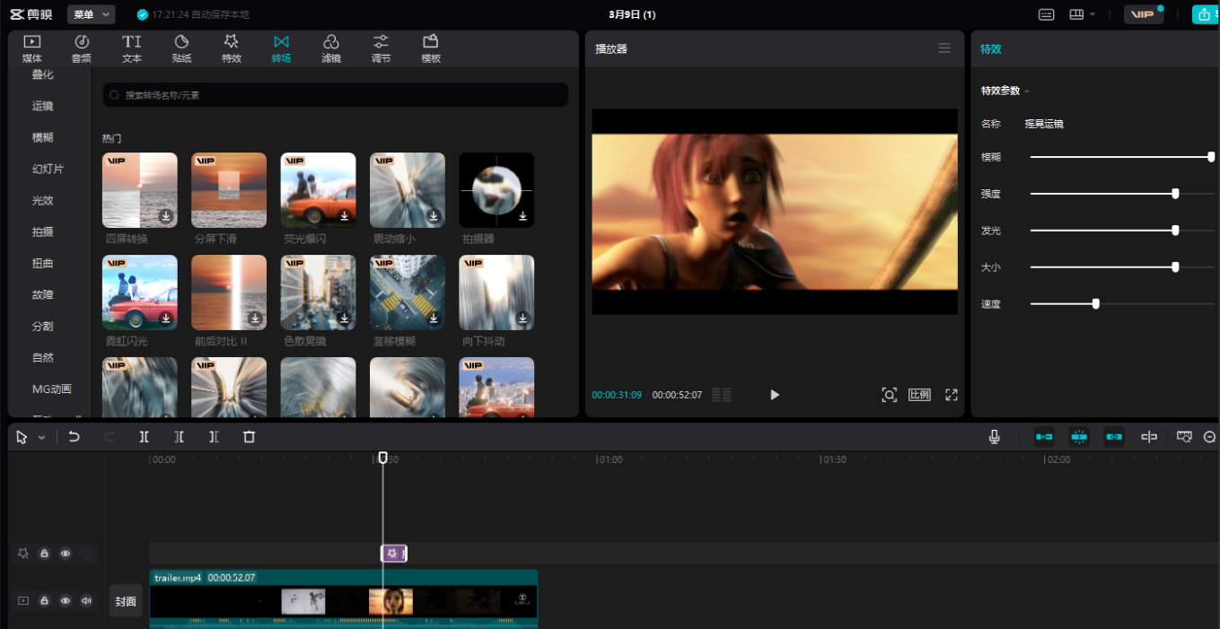Image resolution: width=1220 pixels, height=629 pixels.
Task: Toggle main track magnet (auto snap) button
Action: 1044,437
